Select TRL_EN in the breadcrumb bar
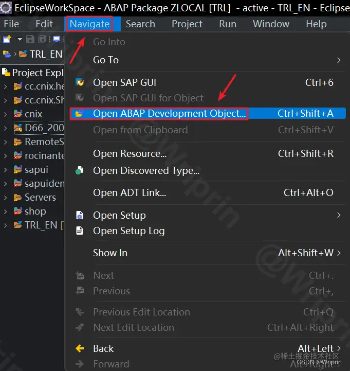The height and width of the screenshot is (371, 350). (46, 54)
